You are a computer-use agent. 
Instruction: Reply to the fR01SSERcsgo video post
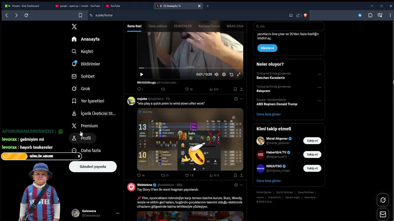pyautogui.click(x=140, y=89)
